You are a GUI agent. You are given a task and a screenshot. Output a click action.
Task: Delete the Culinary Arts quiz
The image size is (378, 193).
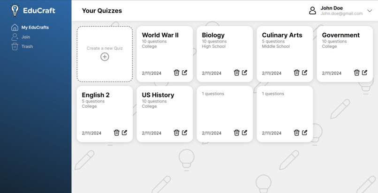click(296, 73)
